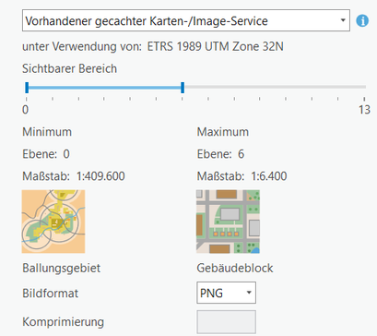Viewport: 377px width, 336px height.
Task: Click the 'Gebäudeblock' caption
Action: pyautogui.click(x=235, y=268)
